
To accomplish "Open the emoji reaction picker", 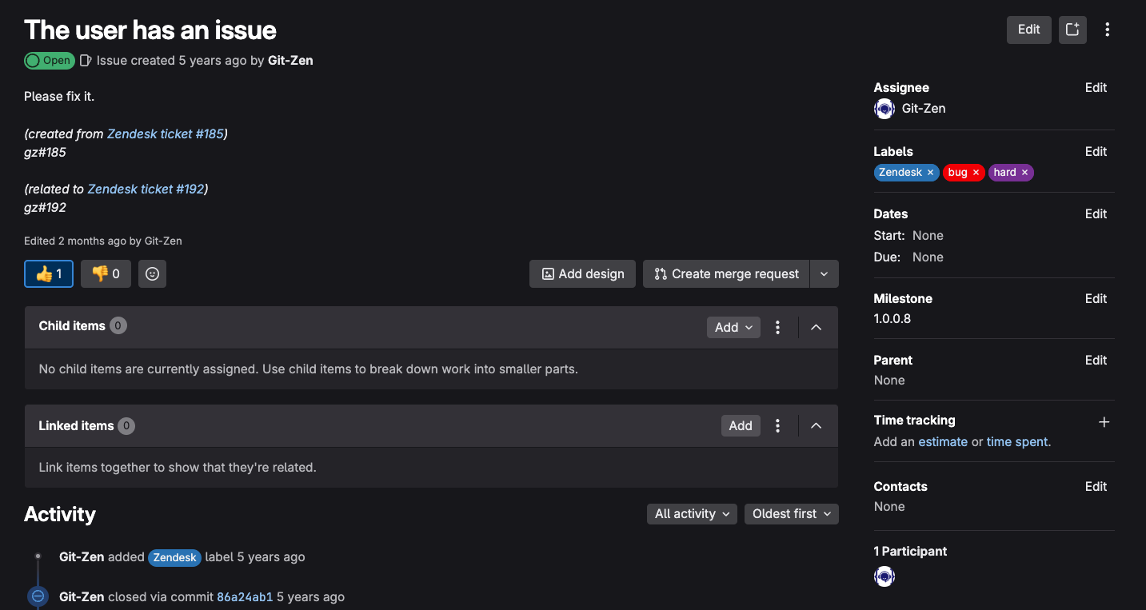I will click(x=152, y=273).
